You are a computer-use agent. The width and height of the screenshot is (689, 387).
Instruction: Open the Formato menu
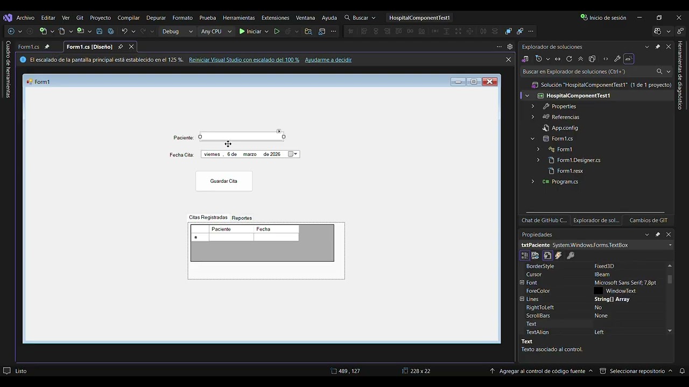pos(182,18)
